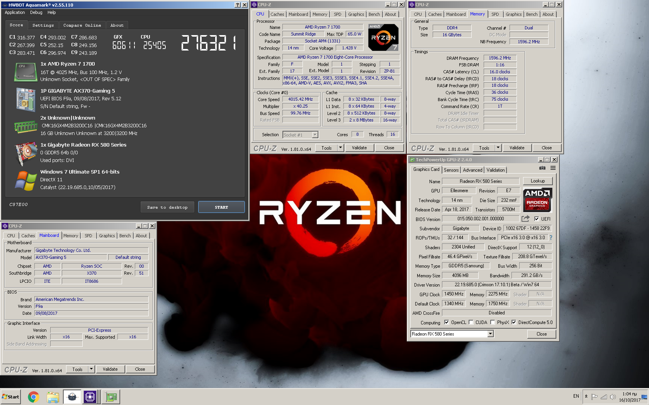Open the Debug menu in Aquamark

[36, 12]
